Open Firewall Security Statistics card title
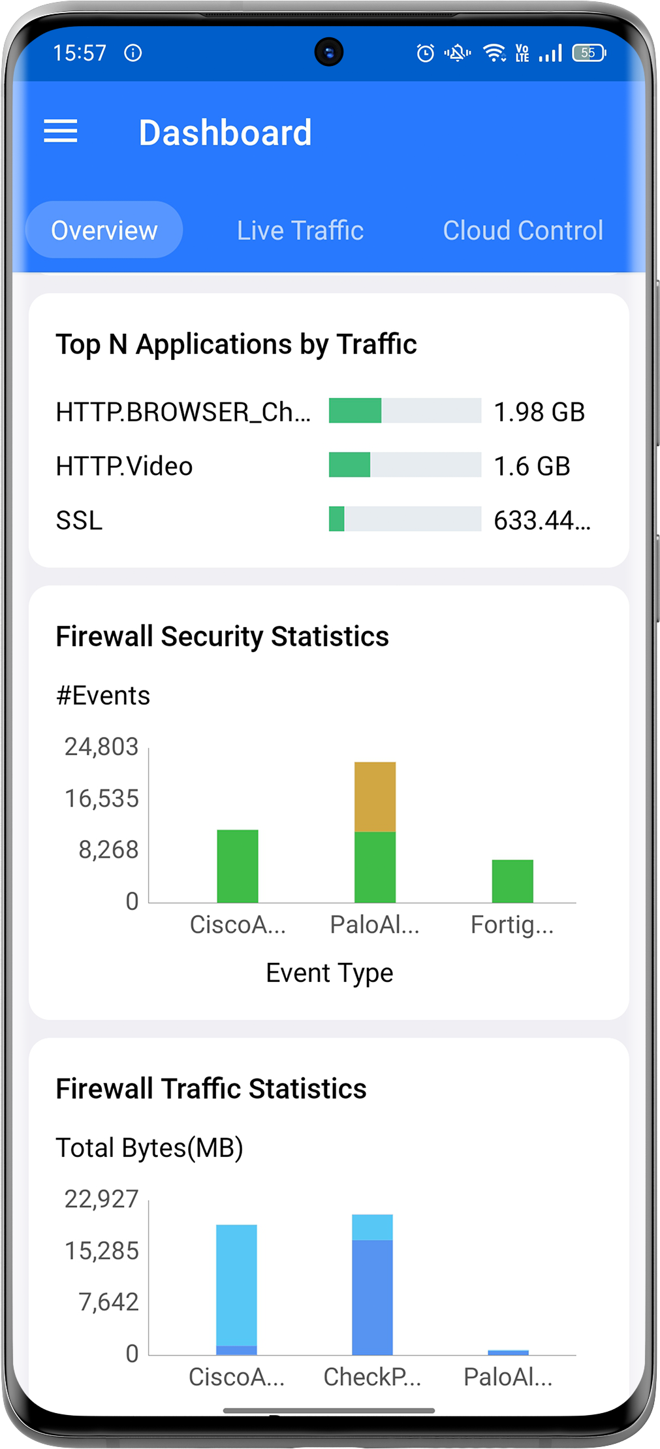Image resolution: width=660 pixels, height=1449 pixels. point(222,636)
